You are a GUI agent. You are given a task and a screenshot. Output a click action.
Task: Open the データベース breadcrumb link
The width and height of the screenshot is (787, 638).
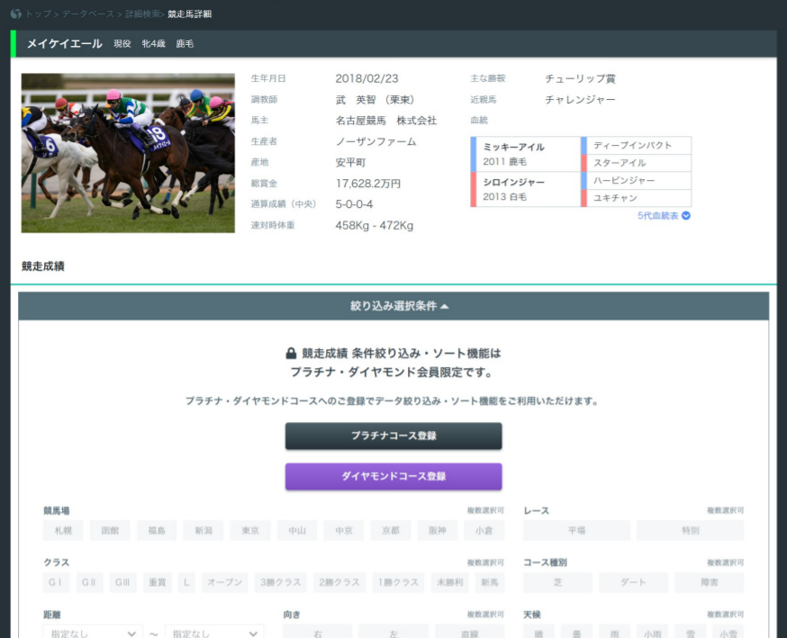[x=88, y=14]
